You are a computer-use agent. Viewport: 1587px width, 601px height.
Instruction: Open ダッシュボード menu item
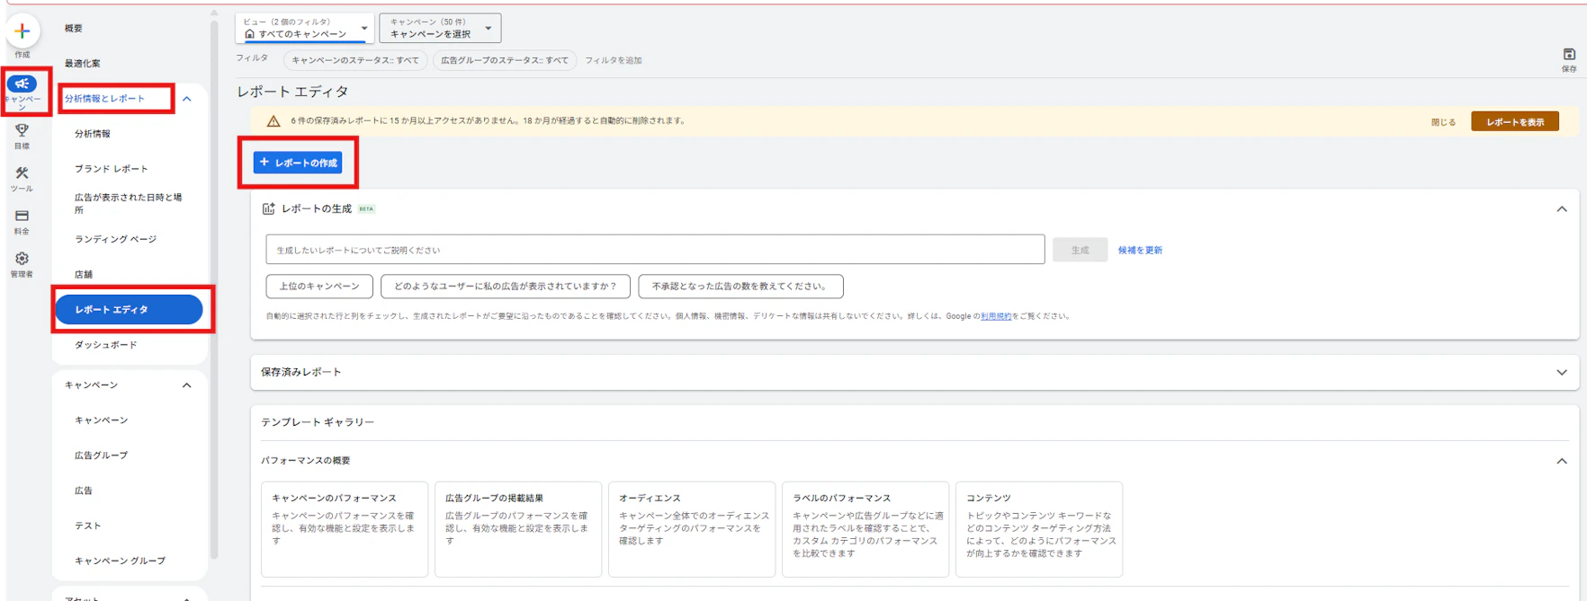[106, 345]
